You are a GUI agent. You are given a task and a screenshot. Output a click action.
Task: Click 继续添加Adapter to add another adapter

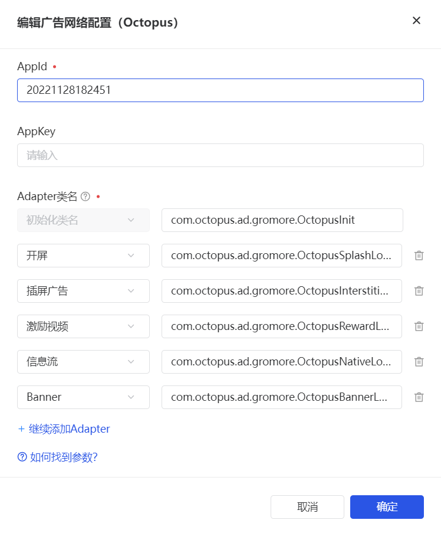coord(64,429)
